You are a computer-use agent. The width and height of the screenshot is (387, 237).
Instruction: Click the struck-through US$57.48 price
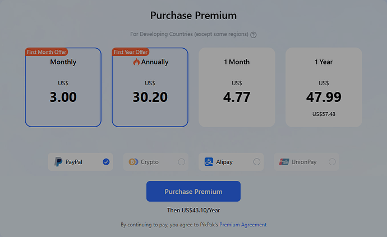coord(324,114)
